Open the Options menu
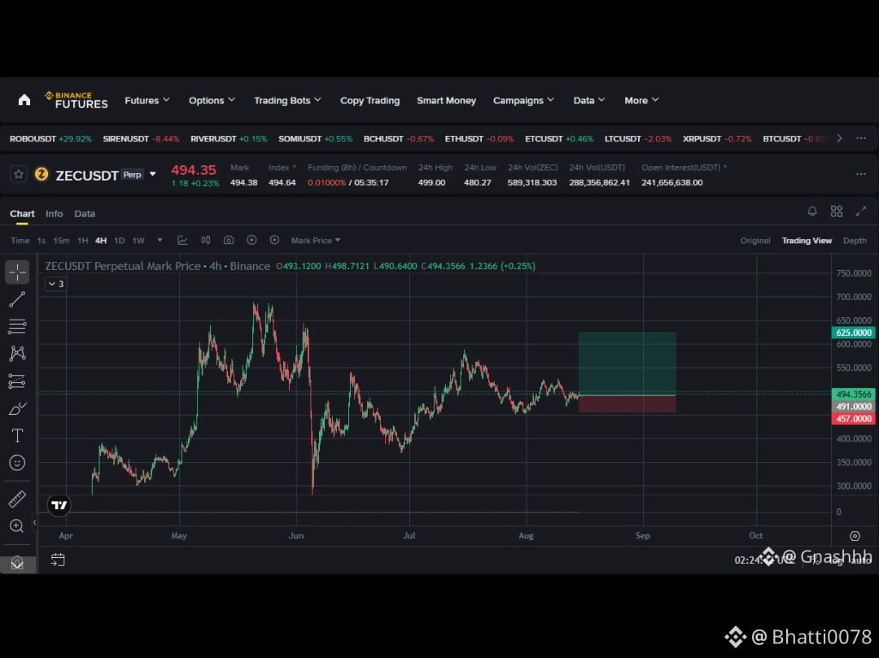The width and height of the screenshot is (879, 658). pos(212,100)
